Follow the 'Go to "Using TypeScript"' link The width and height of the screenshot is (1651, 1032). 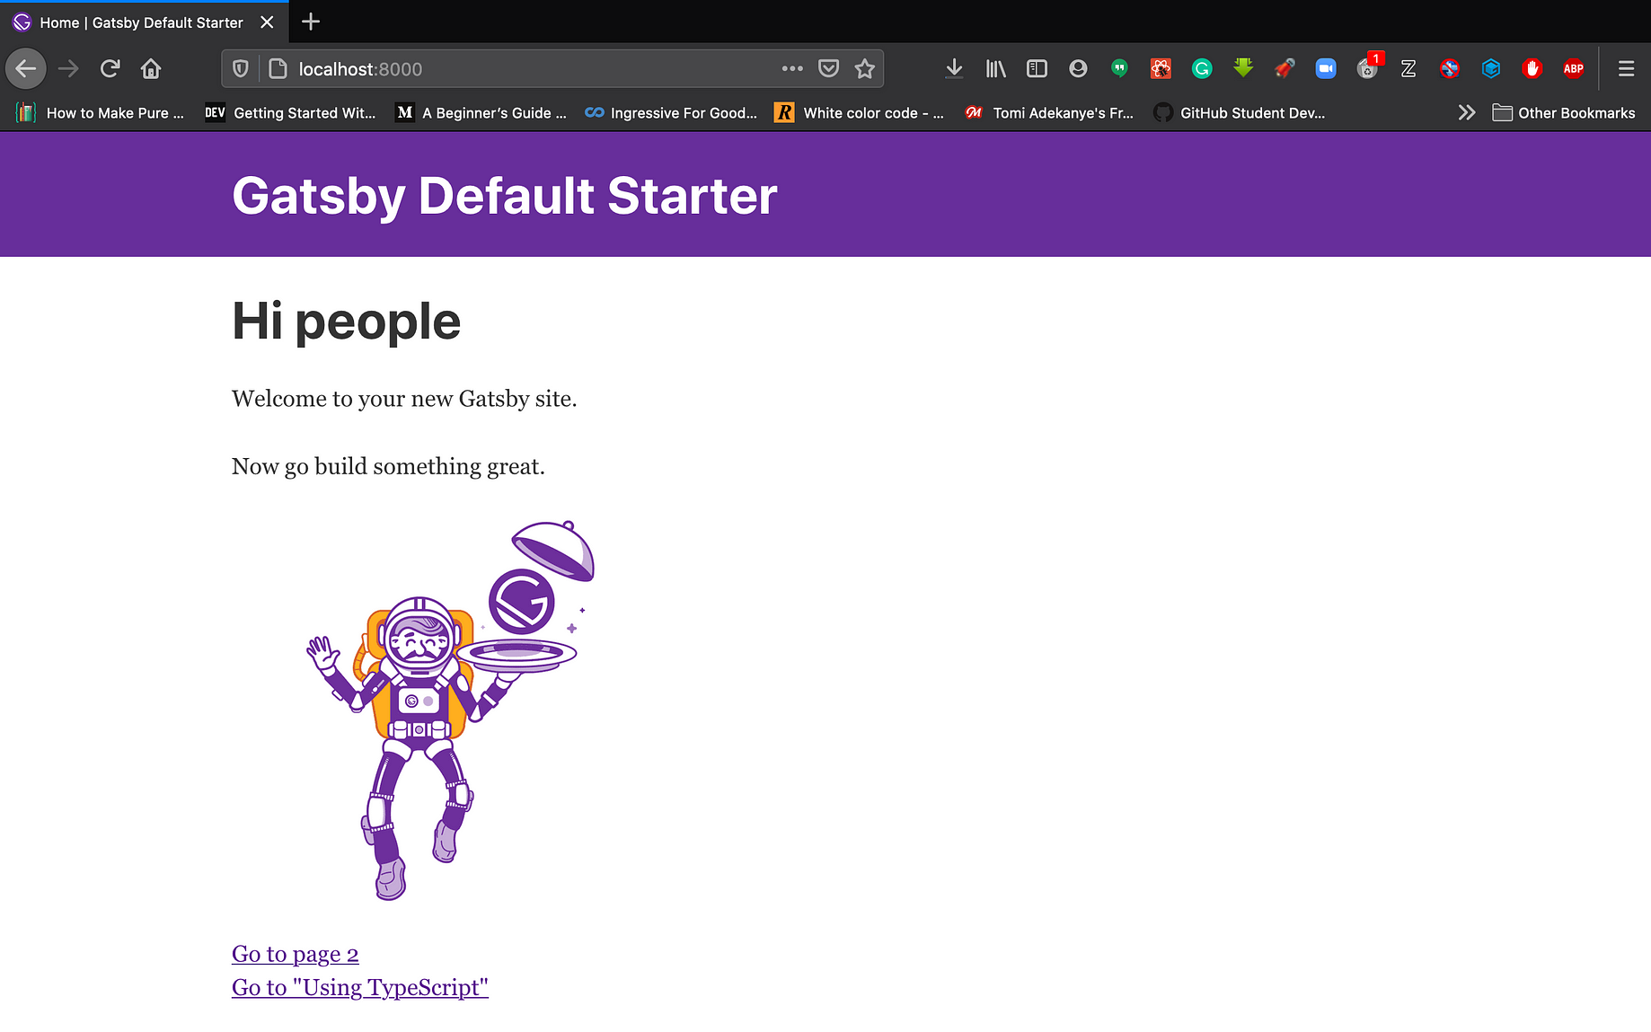(359, 987)
